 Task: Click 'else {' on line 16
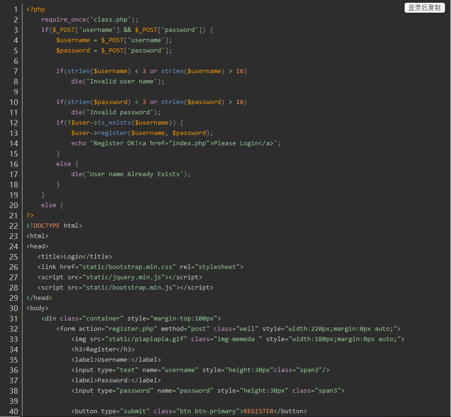click(x=67, y=164)
